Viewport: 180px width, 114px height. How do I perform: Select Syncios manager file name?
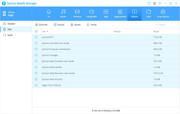[50, 55]
